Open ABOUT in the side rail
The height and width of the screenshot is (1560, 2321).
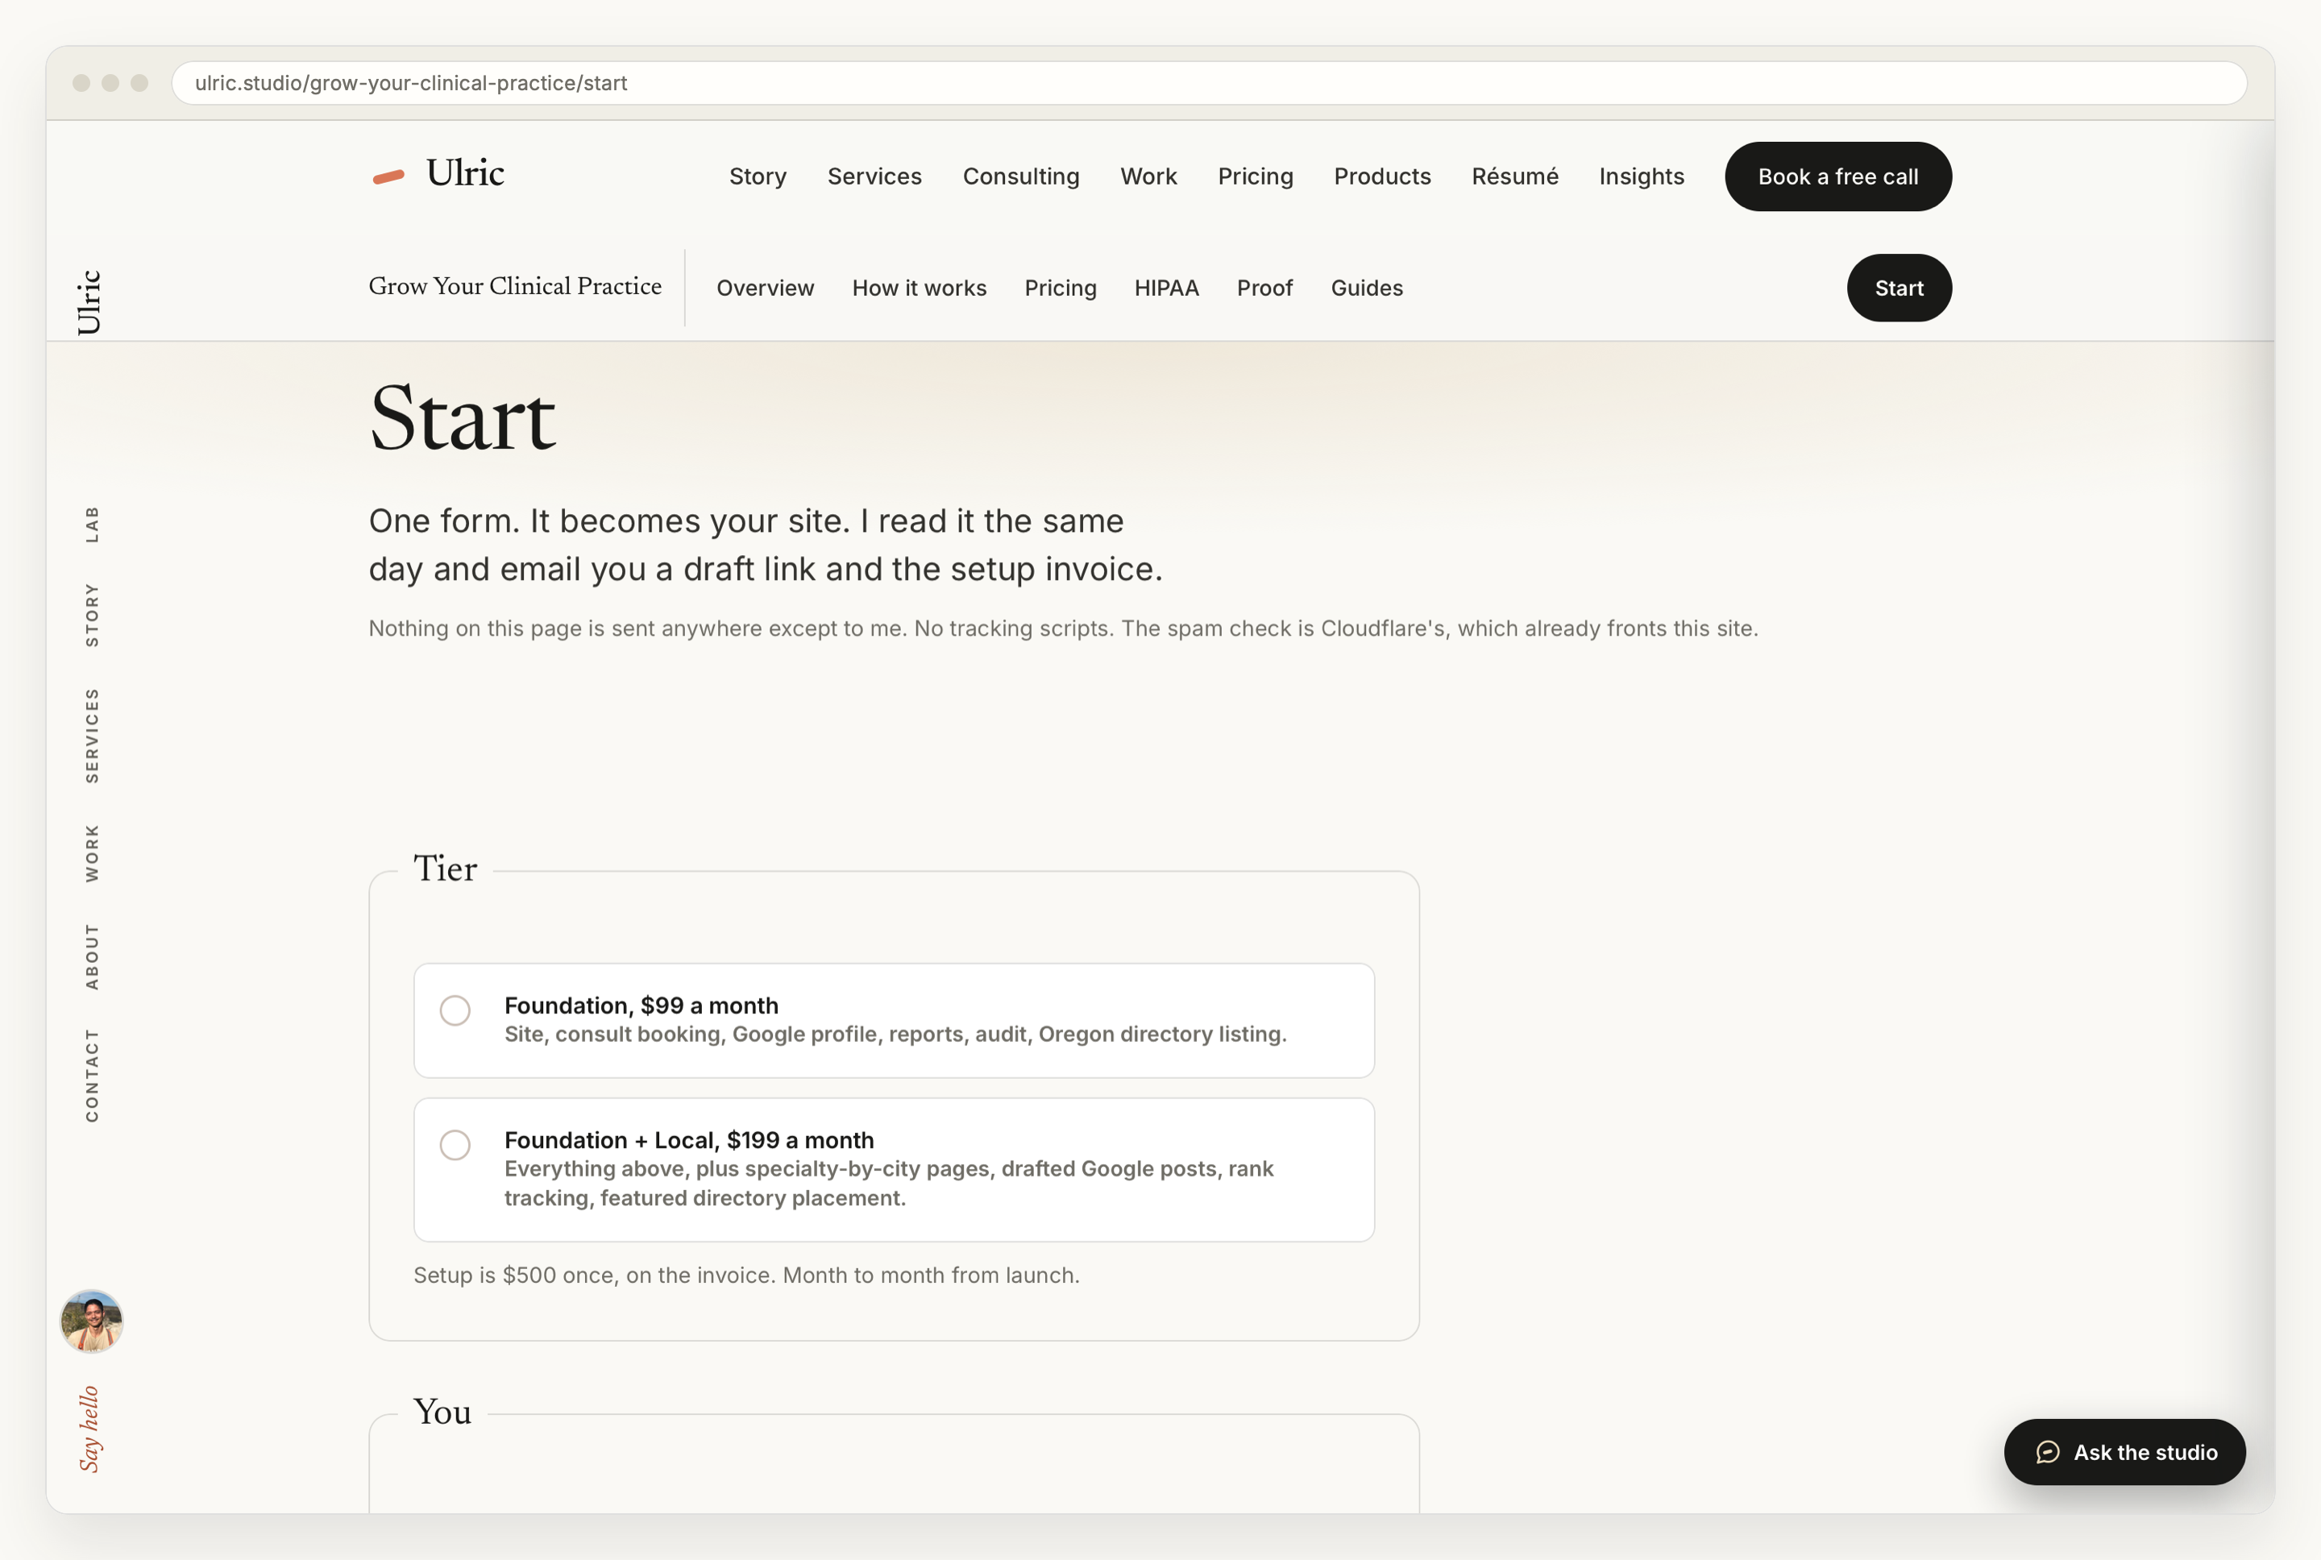(92, 956)
